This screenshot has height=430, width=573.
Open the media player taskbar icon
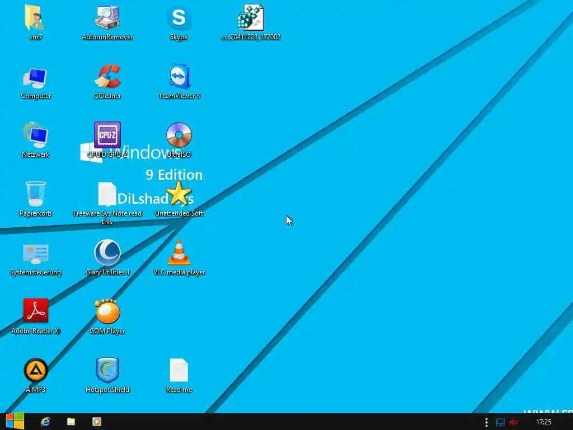[x=96, y=422]
